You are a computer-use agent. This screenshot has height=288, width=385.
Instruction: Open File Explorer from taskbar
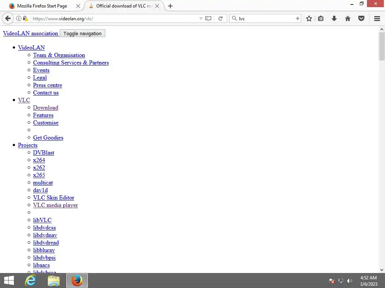[x=54, y=280]
